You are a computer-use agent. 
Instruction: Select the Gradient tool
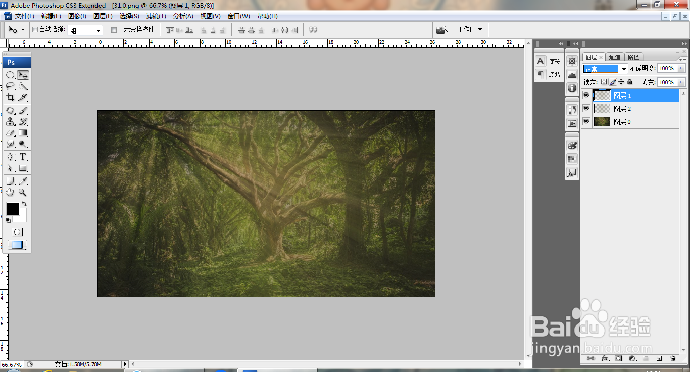pyautogui.click(x=23, y=132)
